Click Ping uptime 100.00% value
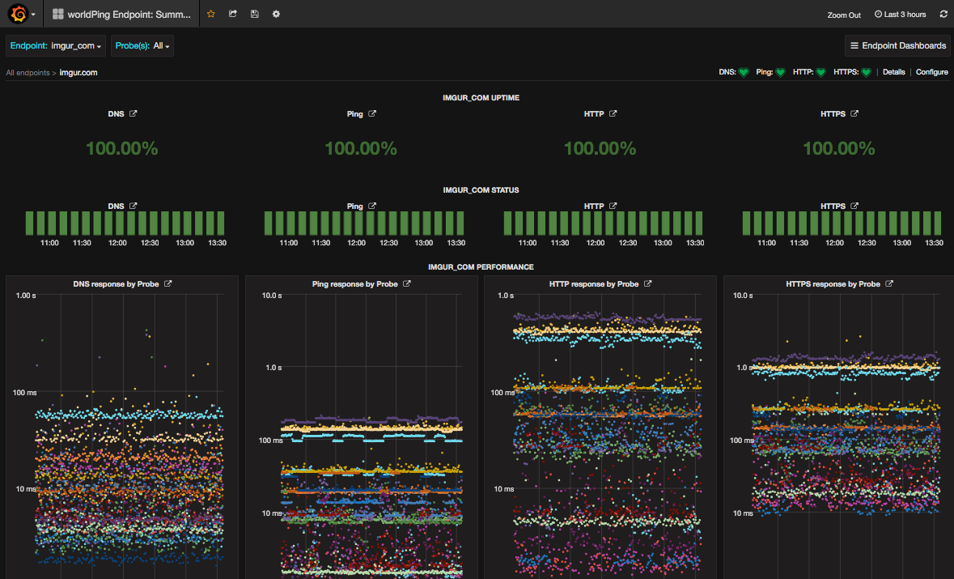The image size is (954, 579). click(x=361, y=148)
